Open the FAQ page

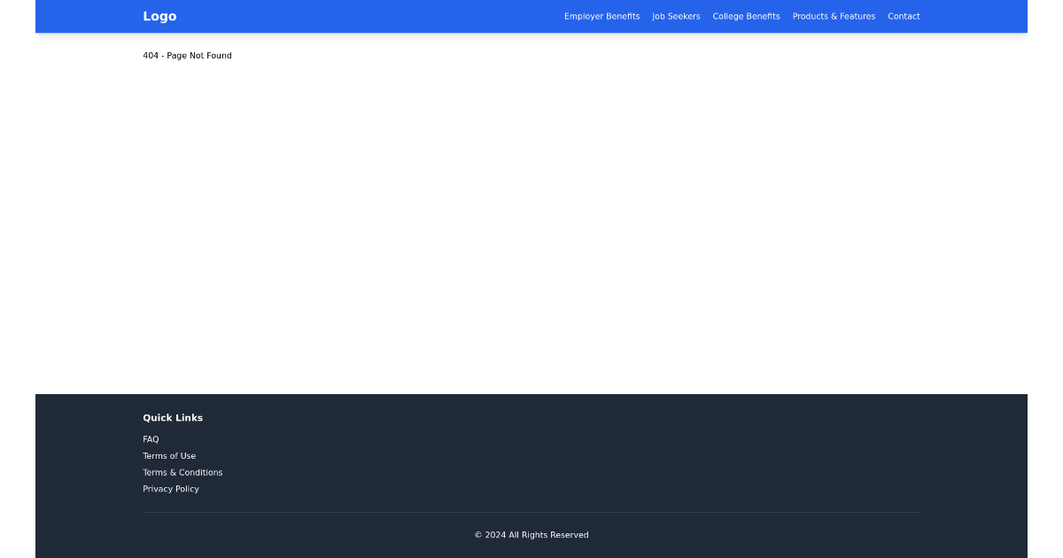pyautogui.click(x=151, y=439)
